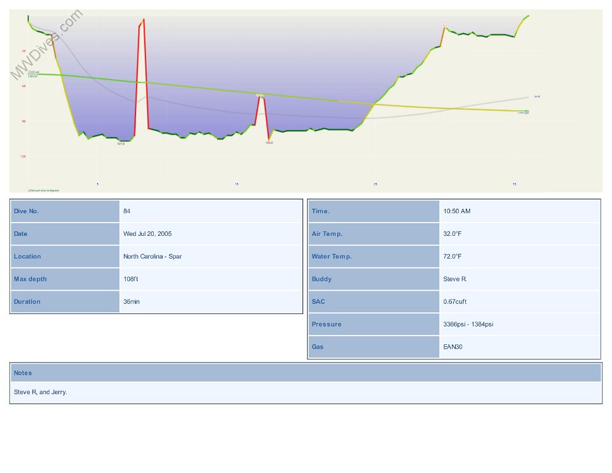Select the Gas row value "EAN30"
The image size is (612, 473).
(453, 347)
